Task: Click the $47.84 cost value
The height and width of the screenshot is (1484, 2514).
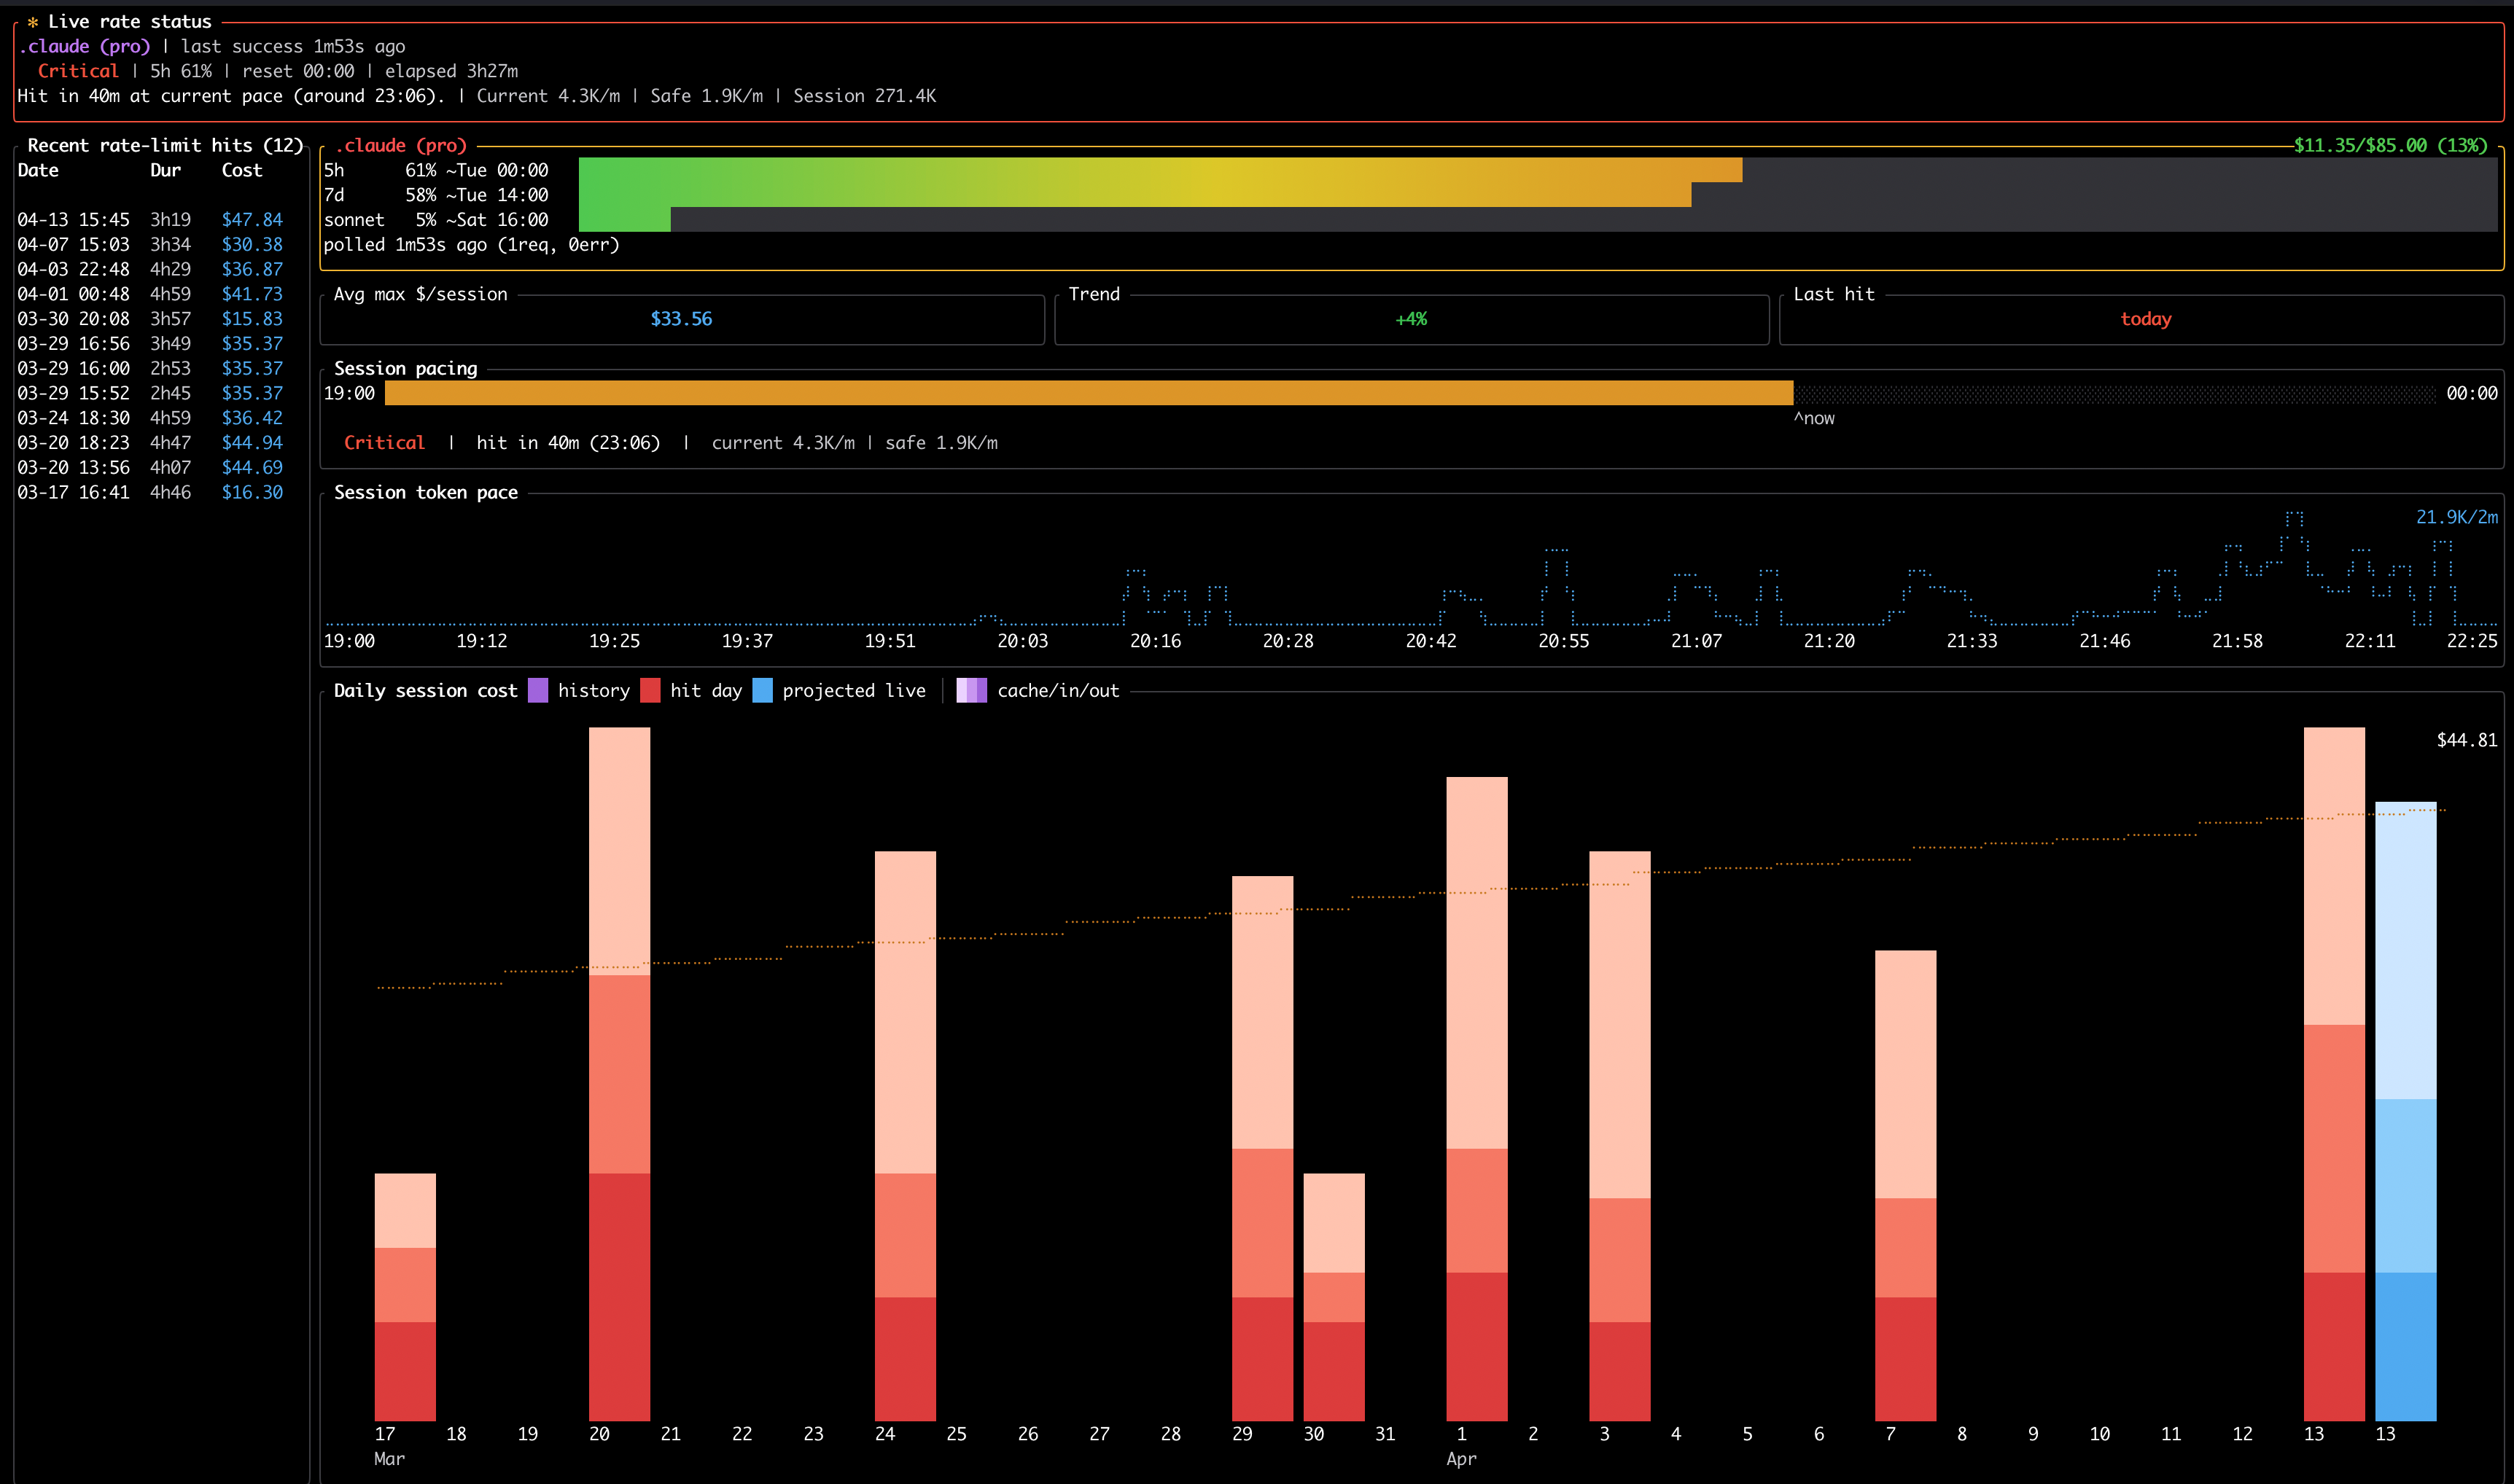Action: pyautogui.click(x=252, y=220)
